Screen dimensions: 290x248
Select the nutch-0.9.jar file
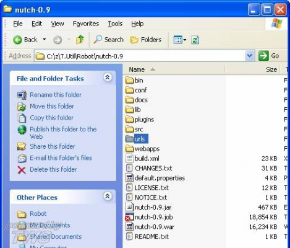click(148, 207)
